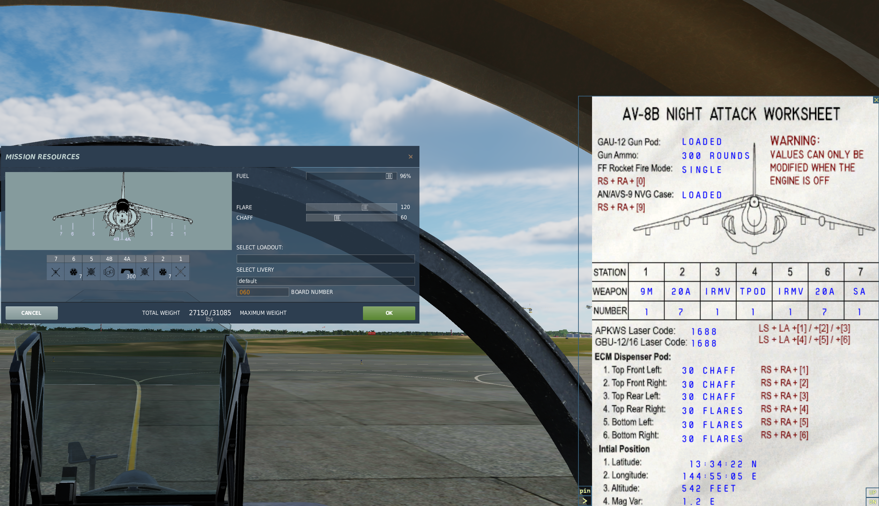Select station 4B column header
The width and height of the screenshot is (879, 506).
pos(109,259)
